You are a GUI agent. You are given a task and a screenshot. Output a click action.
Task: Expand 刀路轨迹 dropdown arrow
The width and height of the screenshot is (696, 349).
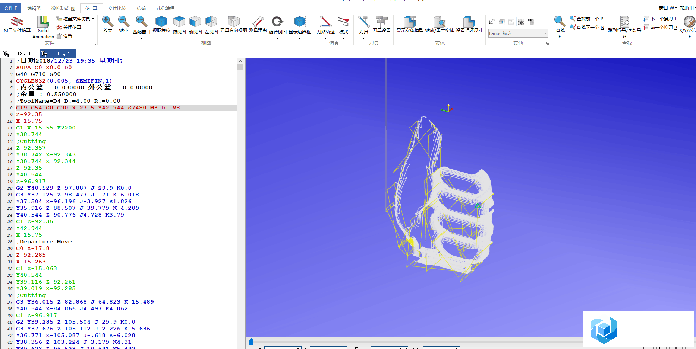click(x=325, y=38)
